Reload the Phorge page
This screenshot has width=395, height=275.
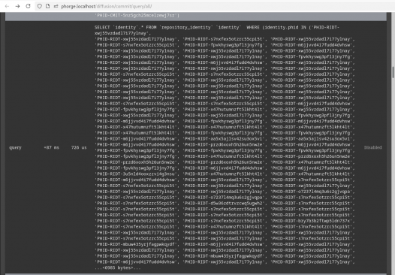28,6
